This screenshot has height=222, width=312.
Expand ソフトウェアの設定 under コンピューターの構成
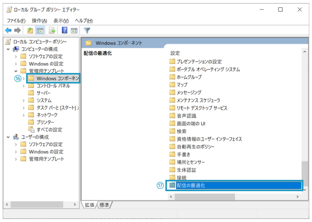(16, 57)
